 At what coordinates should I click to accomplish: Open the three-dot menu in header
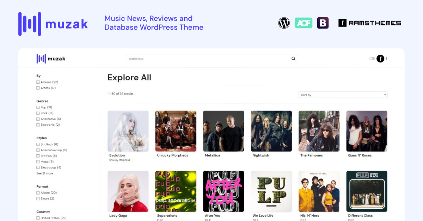[x=386, y=59]
